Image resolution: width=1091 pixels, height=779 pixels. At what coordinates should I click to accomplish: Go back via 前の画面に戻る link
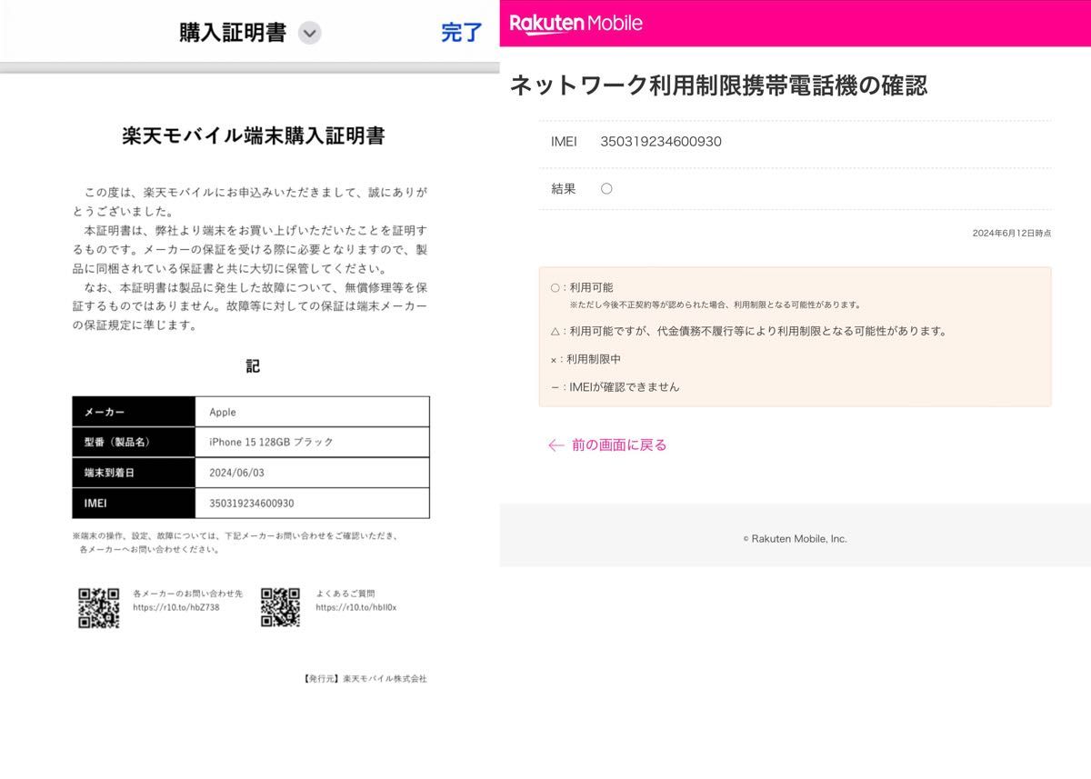[x=619, y=444]
